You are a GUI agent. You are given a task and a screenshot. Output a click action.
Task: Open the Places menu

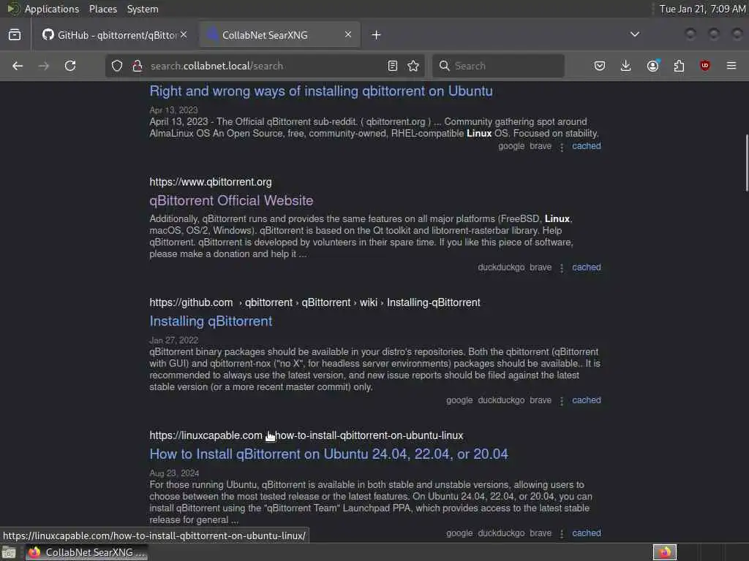pyautogui.click(x=103, y=9)
